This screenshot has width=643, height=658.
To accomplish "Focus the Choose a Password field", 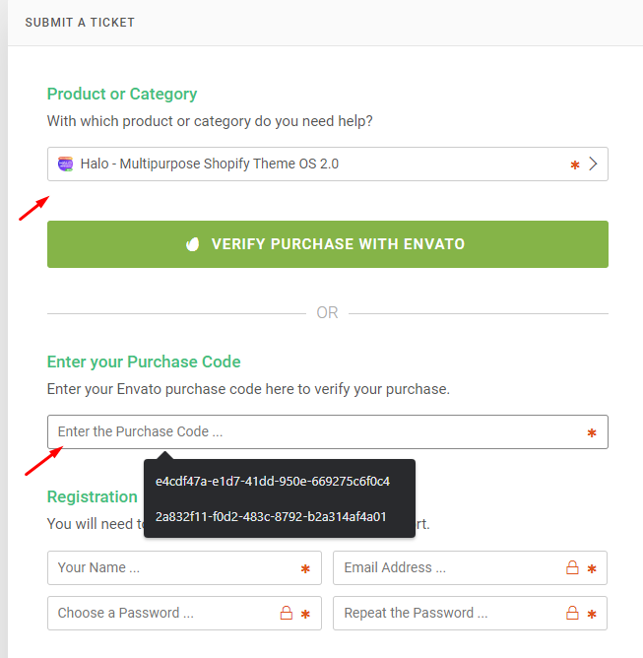I will (x=184, y=613).
